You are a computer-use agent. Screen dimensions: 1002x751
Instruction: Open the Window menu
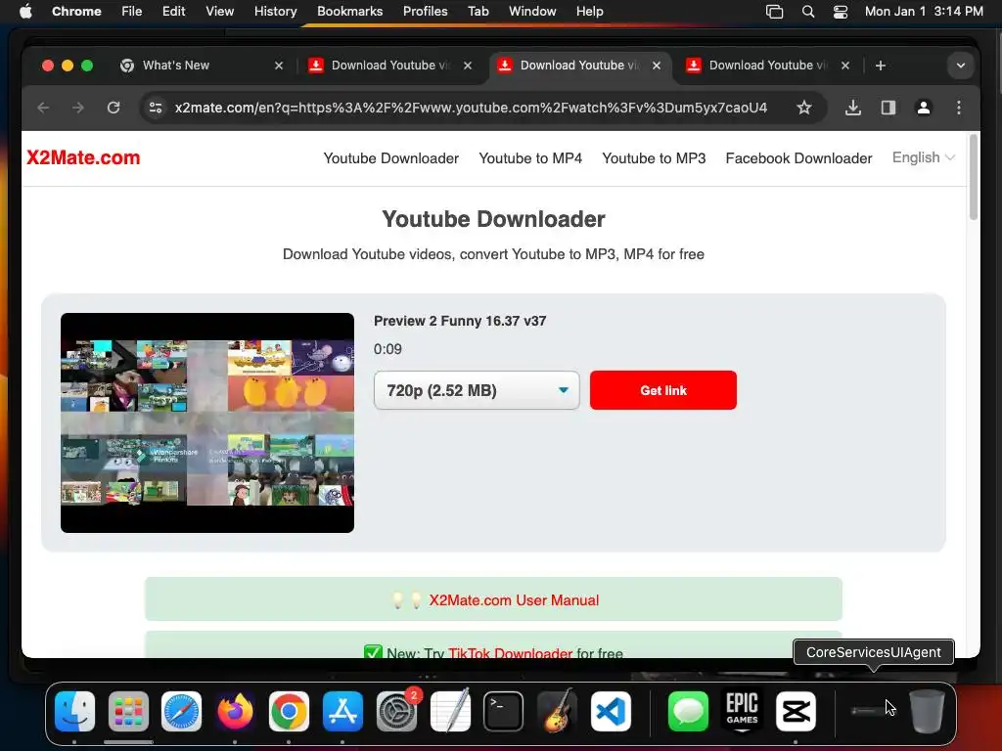532,12
